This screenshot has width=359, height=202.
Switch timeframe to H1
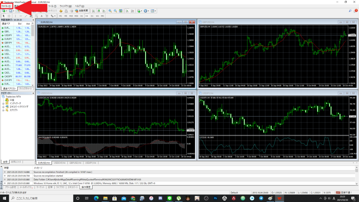tap(81, 16)
